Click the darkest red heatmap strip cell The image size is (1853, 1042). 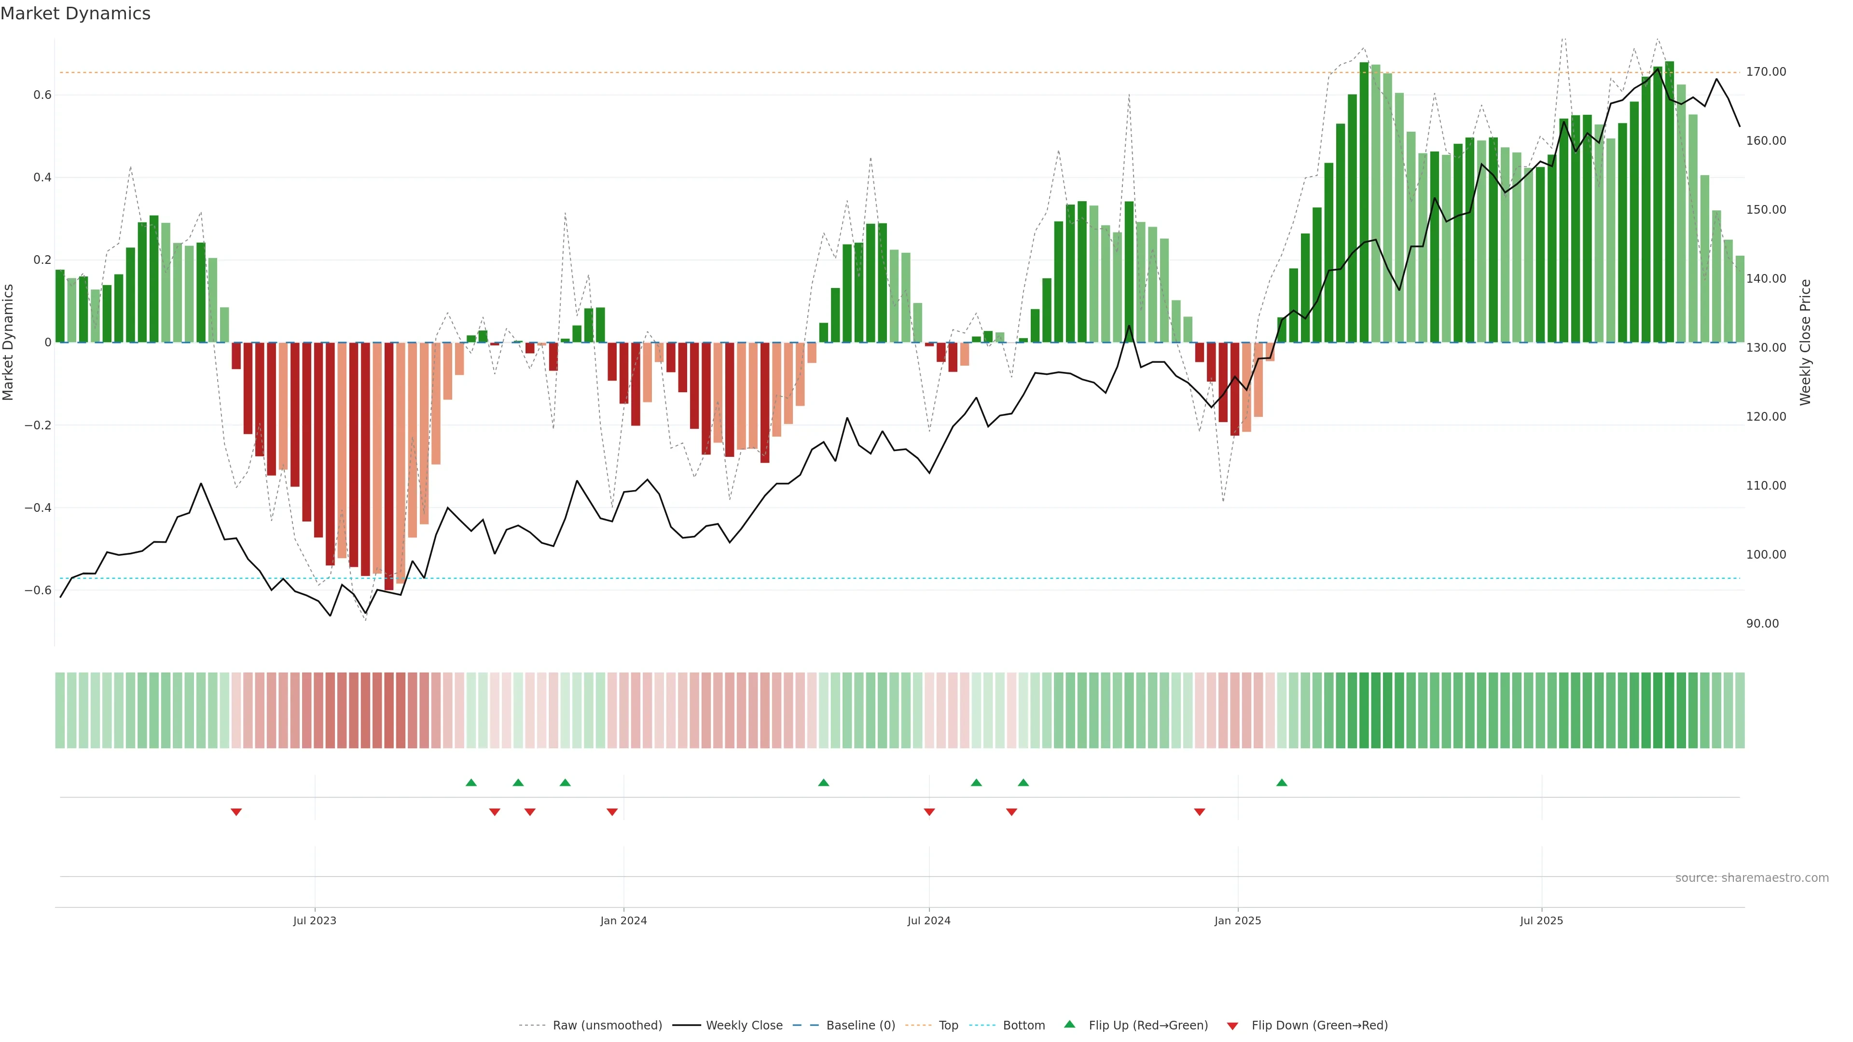(x=388, y=710)
